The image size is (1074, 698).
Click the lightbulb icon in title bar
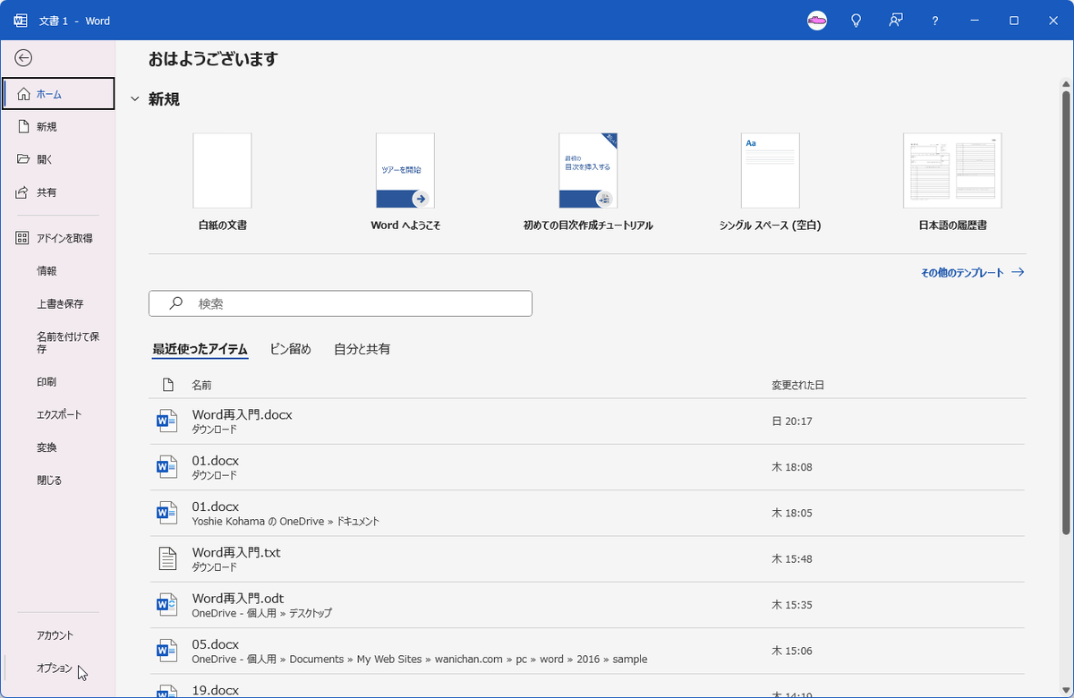856,21
